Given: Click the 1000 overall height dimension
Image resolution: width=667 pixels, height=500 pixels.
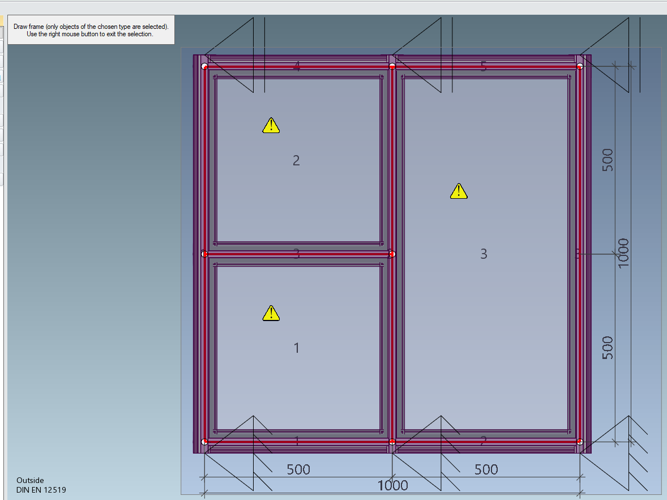Looking at the screenshot, I should (623, 253).
